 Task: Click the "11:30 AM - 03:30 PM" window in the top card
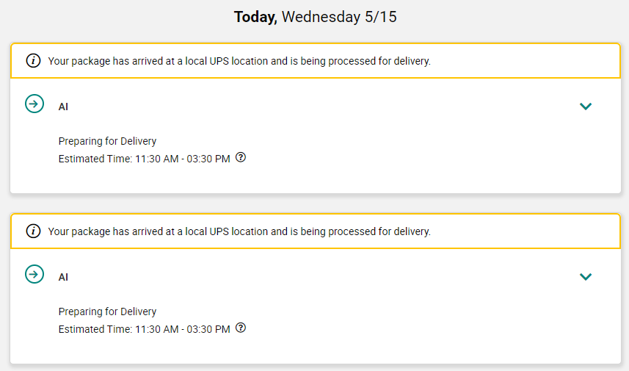click(x=182, y=159)
